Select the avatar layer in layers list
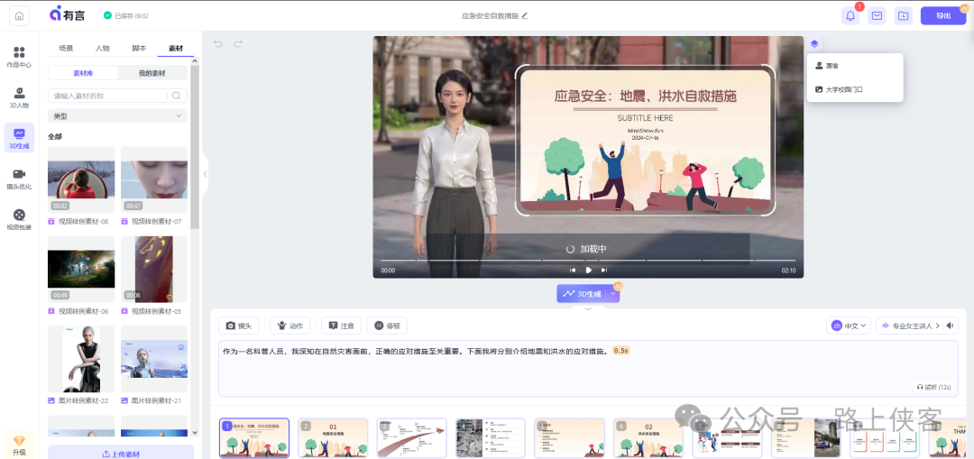 (855, 65)
